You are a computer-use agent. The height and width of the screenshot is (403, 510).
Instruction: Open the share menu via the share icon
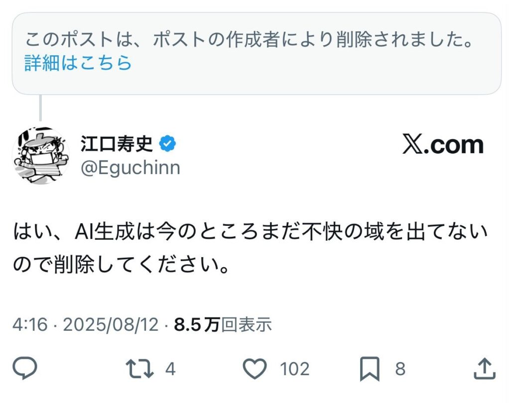click(484, 368)
